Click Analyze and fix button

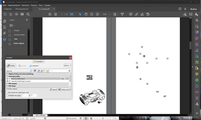coord(64,89)
